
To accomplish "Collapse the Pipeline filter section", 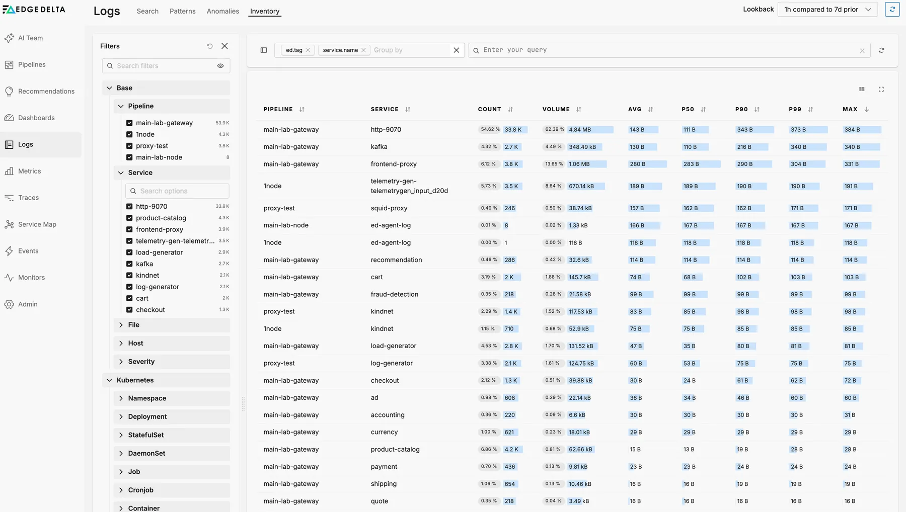I will click(172, 106).
